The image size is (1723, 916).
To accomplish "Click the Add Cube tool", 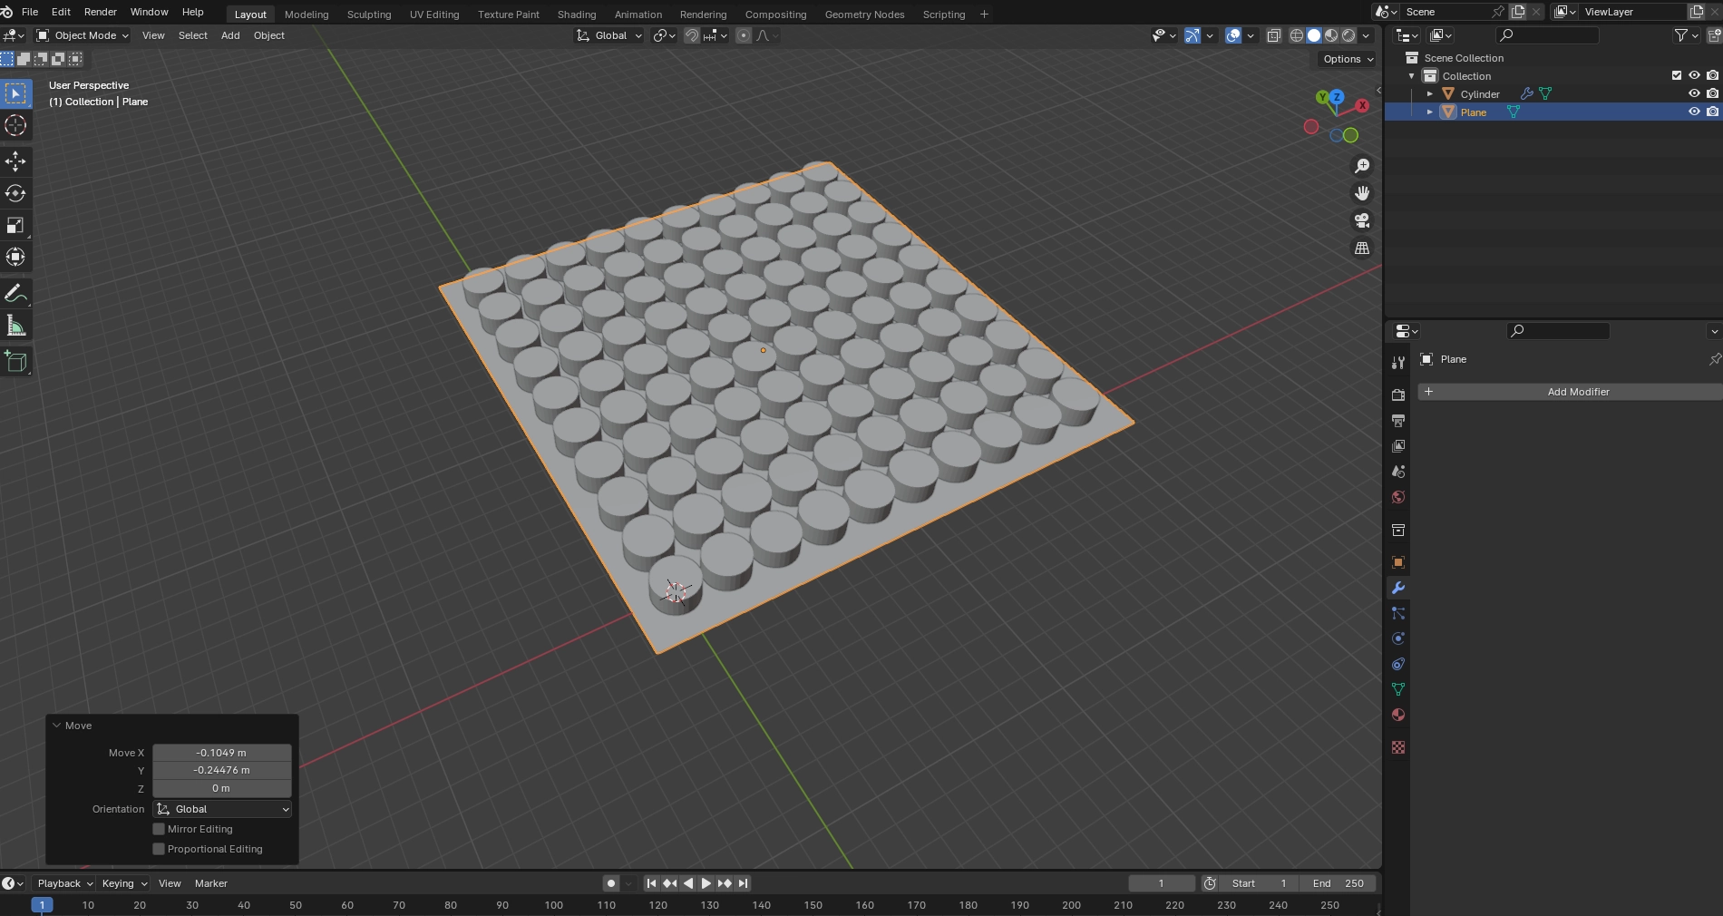I will tap(15, 362).
